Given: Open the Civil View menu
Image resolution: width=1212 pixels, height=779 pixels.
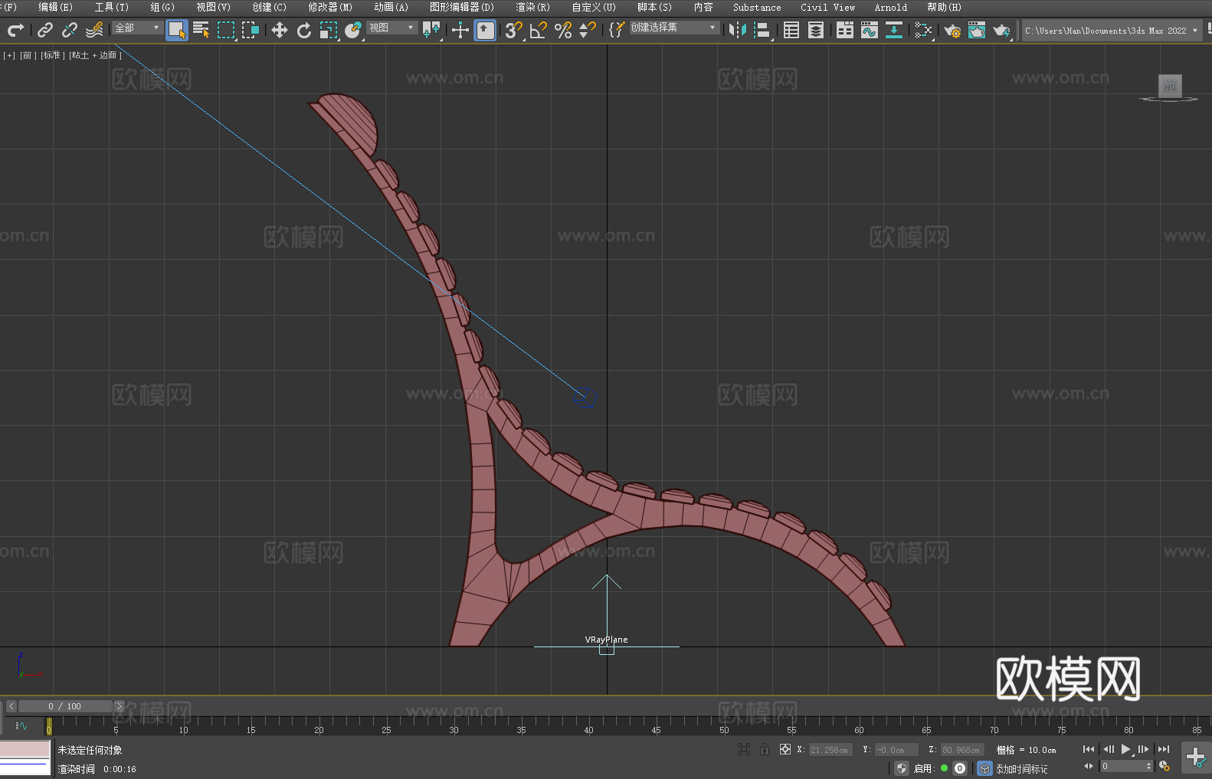Looking at the screenshot, I should (828, 7).
